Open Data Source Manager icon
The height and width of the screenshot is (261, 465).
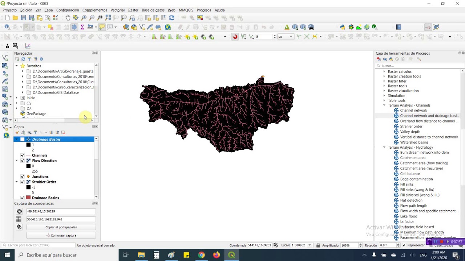(x=126, y=27)
